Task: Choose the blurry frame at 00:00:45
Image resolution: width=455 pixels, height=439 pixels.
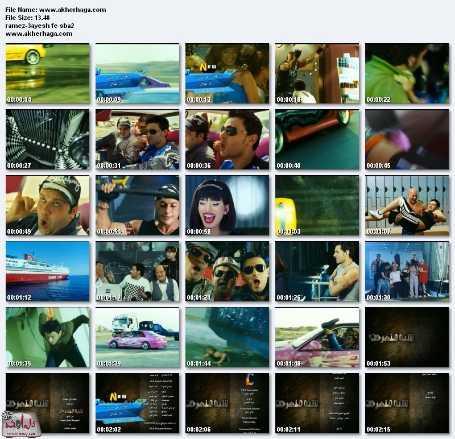Action: (x=407, y=139)
